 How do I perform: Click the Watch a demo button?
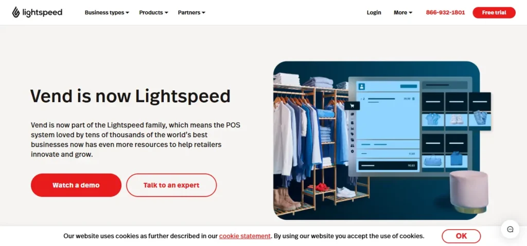(76, 185)
